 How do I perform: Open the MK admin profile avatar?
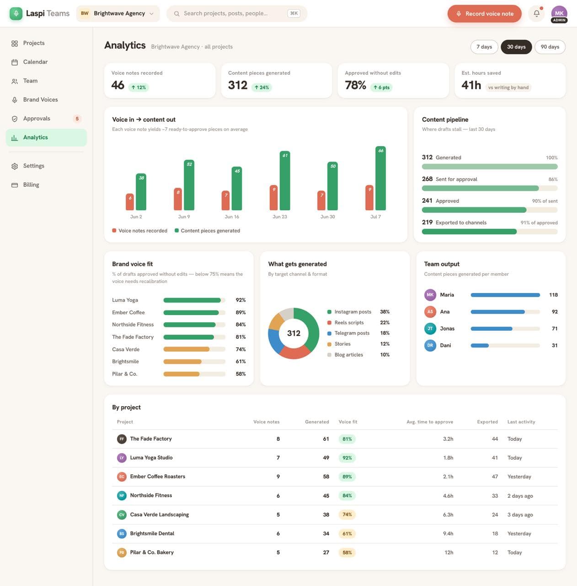pyautogui.click(x=559, y=14)
